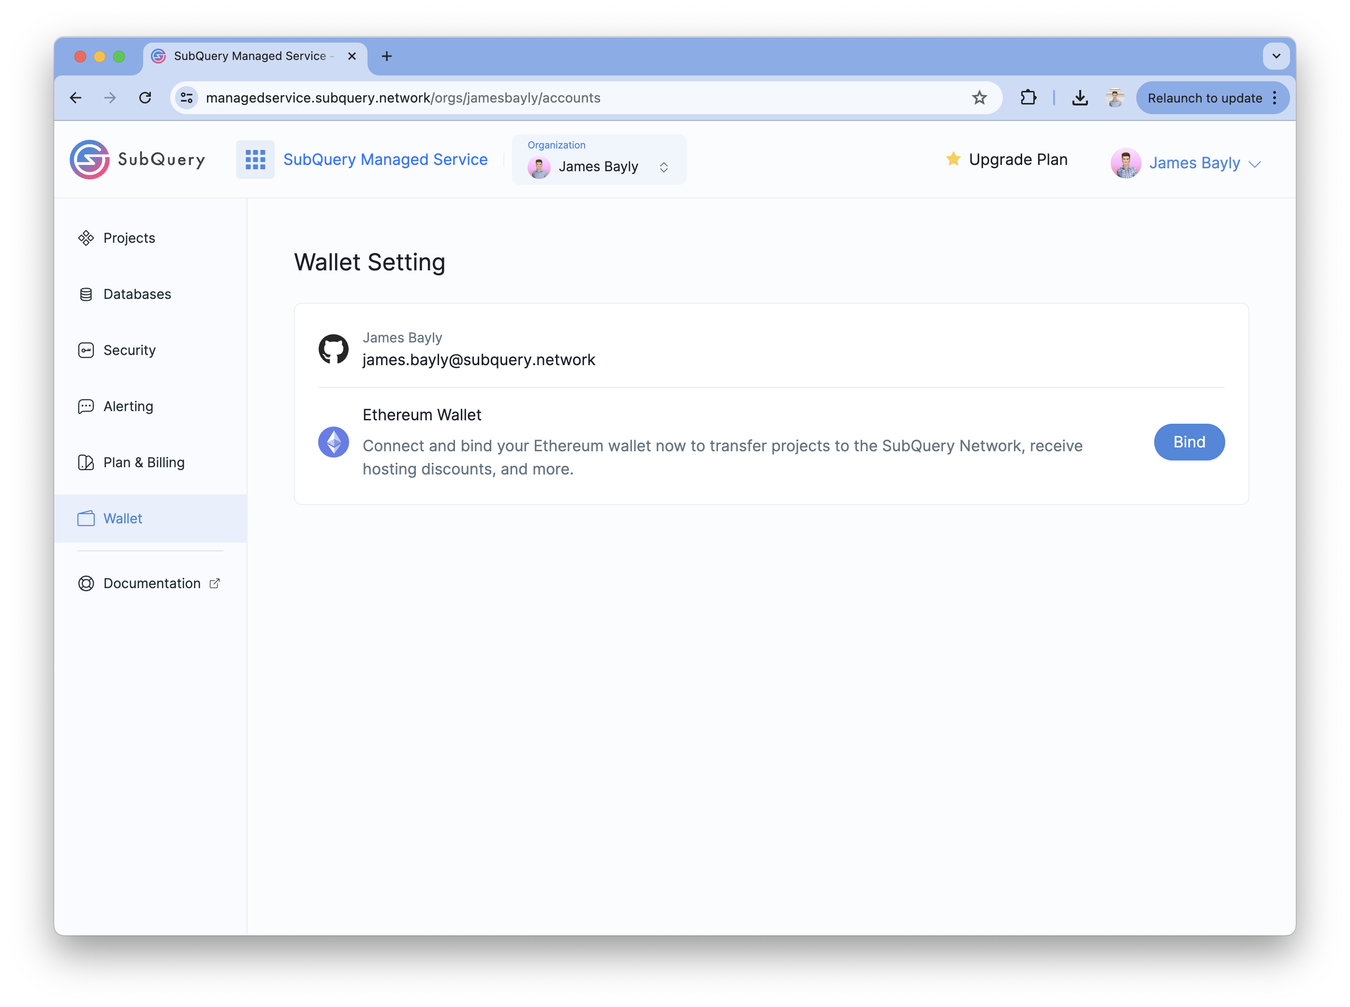Click the GitHub account icon
The image size is (1350, 1007).
[332, 349]
